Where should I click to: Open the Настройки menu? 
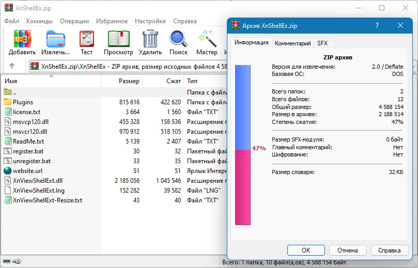point(150,21)
